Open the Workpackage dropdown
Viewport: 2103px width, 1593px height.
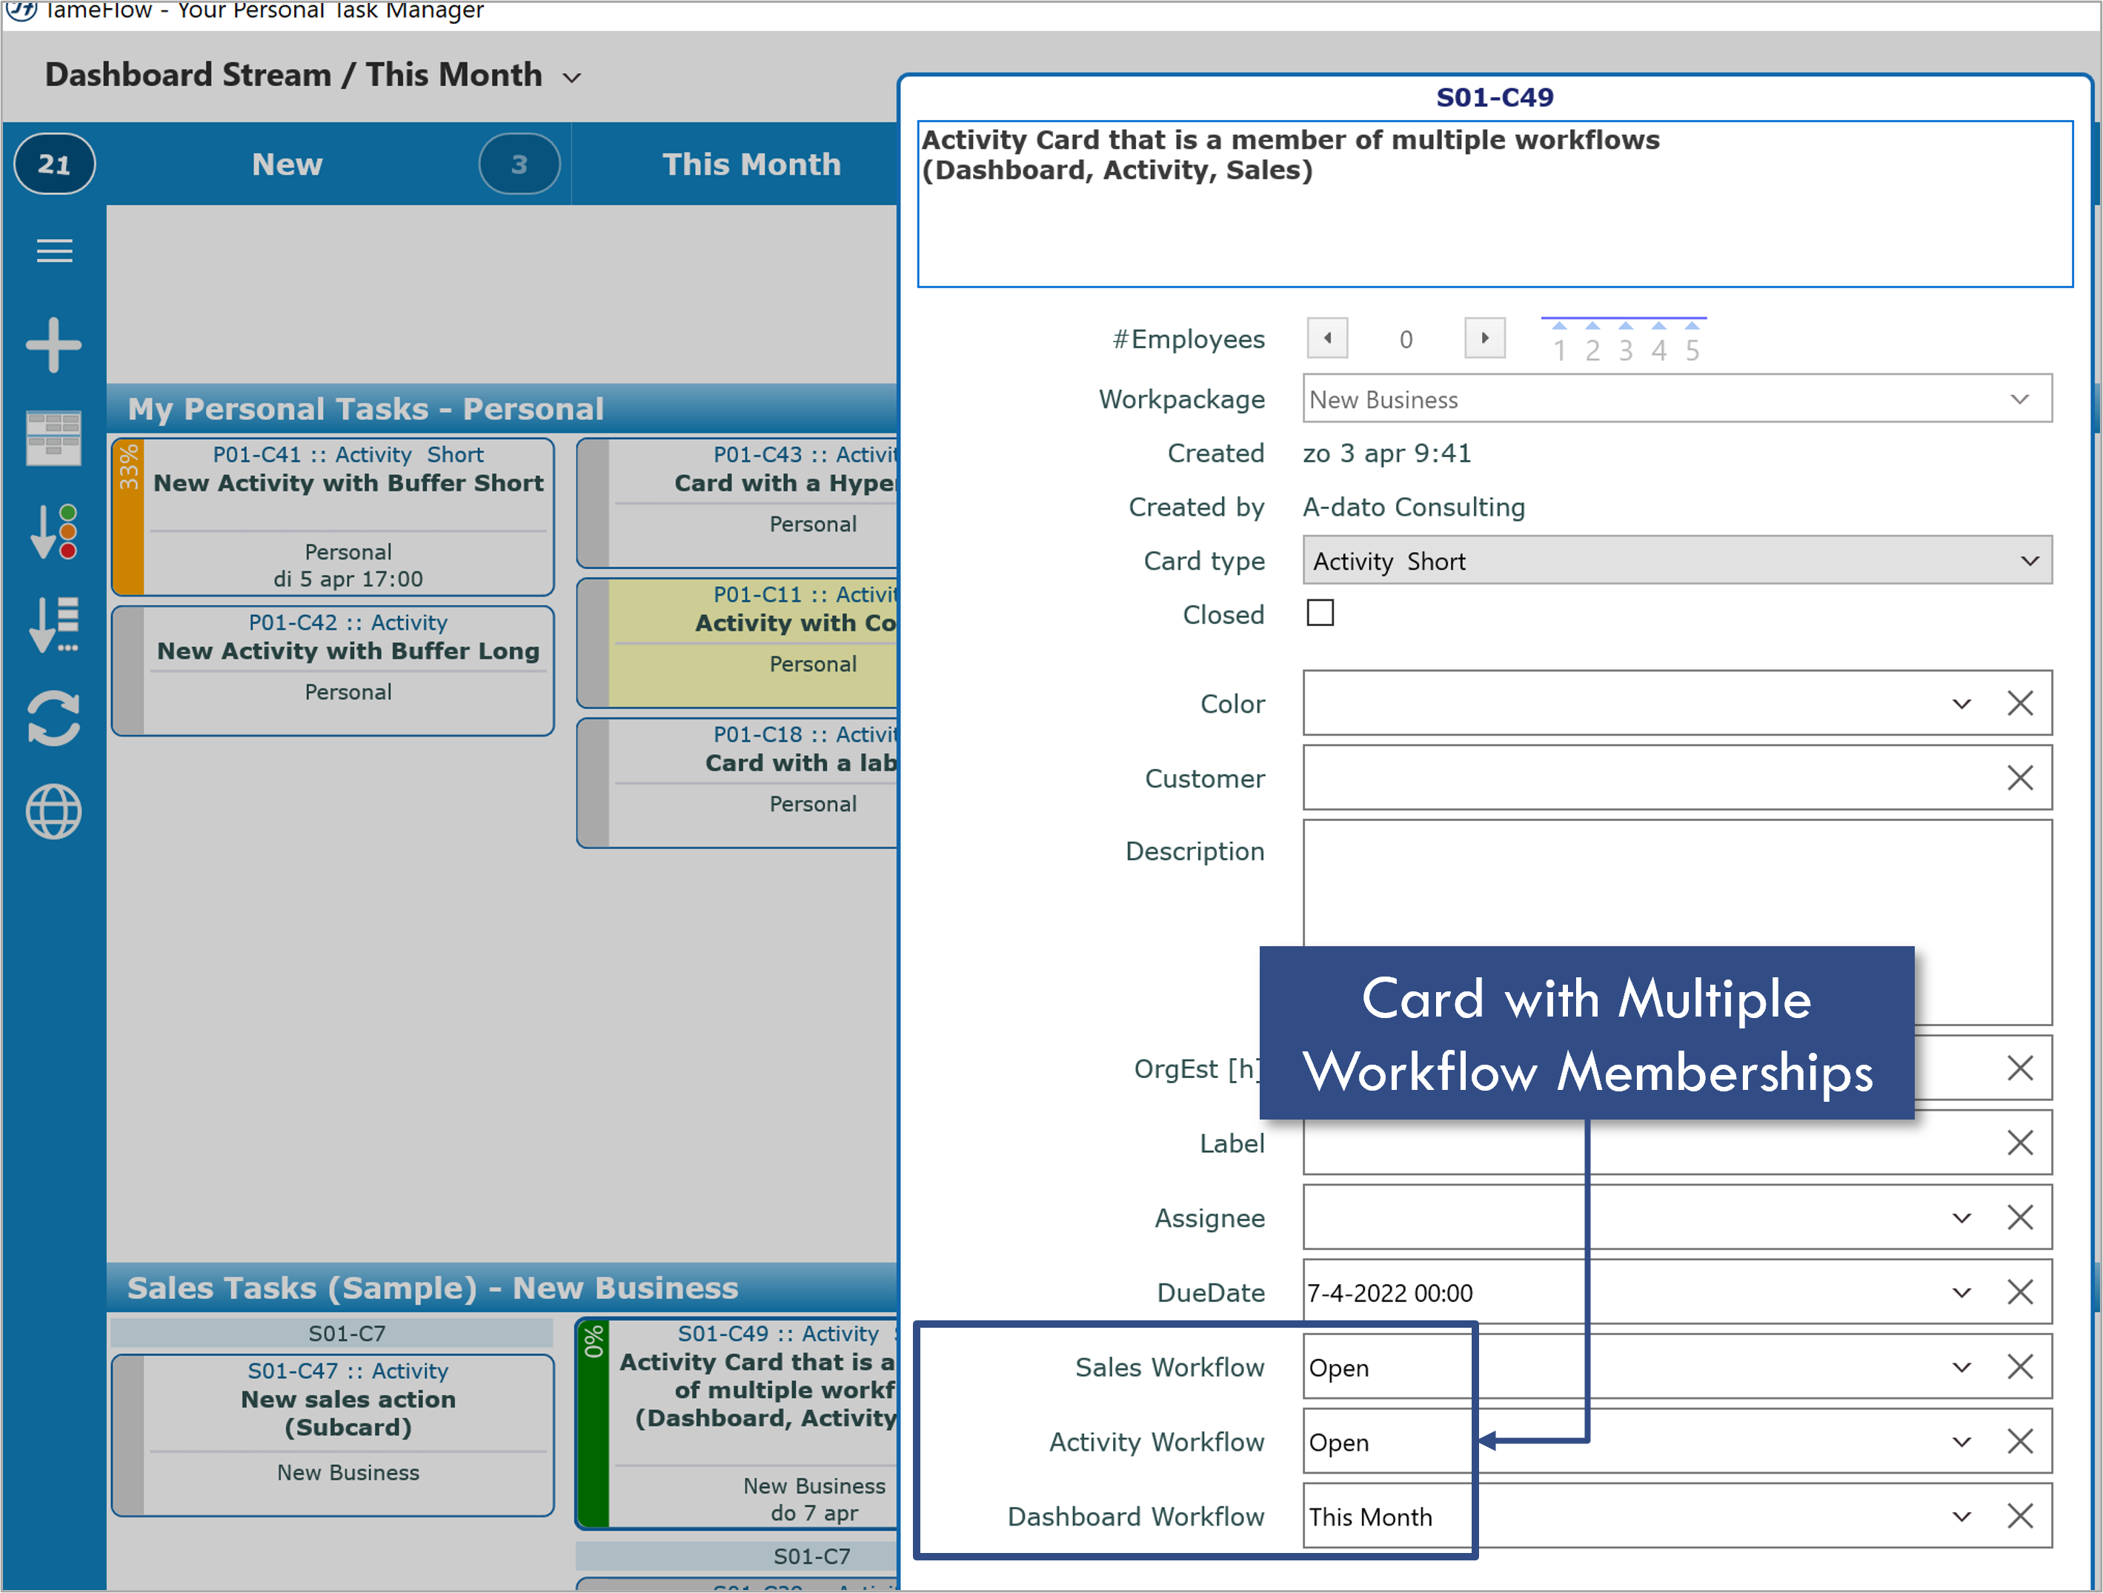[x=2020, y=399]
